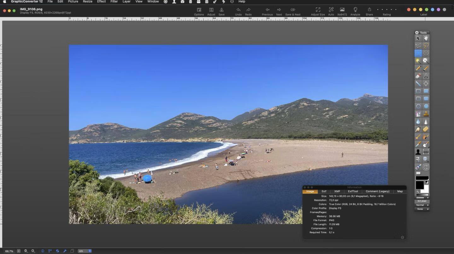This screenshot has width=454, height=254.
Task: Click the Share toolbar button
Action: coord(369,12)
